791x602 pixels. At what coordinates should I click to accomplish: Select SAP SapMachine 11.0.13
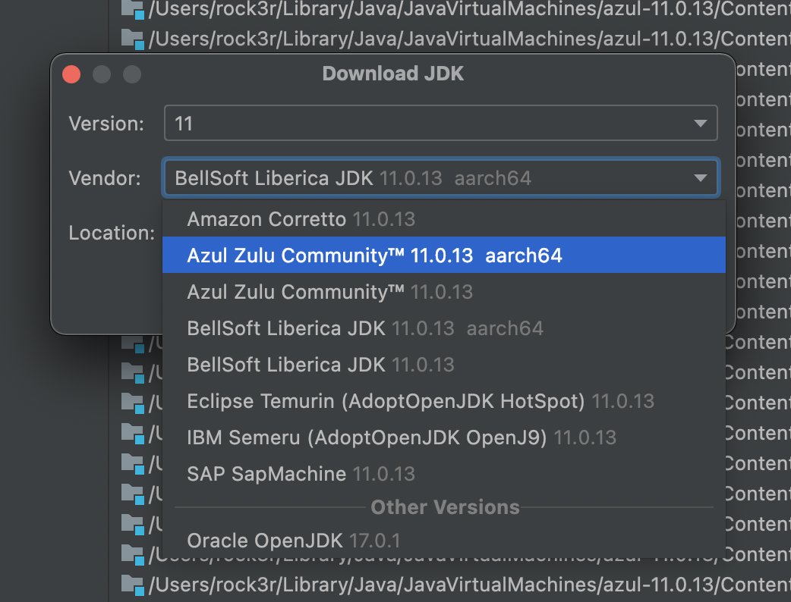pos(444,474)
